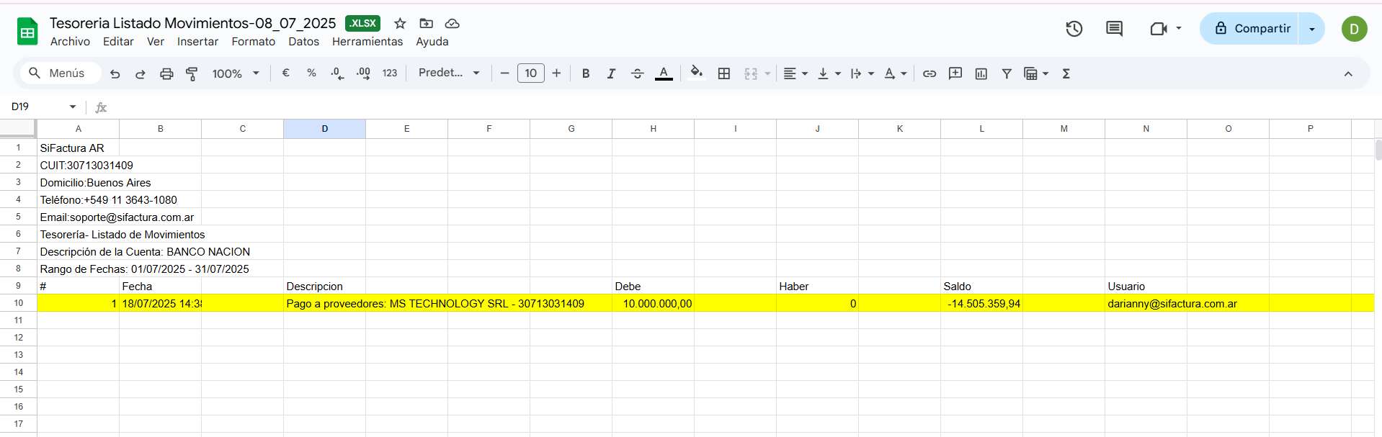The height and width of the screenshot is (437, 1382).
Task: Open the Google account avatar D
Action: pos(1355,29)
